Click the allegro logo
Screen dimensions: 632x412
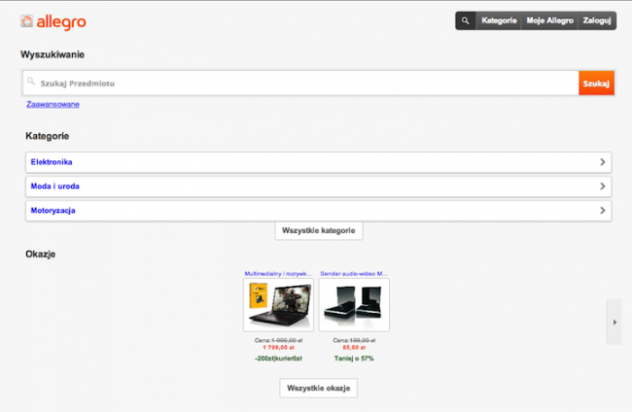(53, 21)
